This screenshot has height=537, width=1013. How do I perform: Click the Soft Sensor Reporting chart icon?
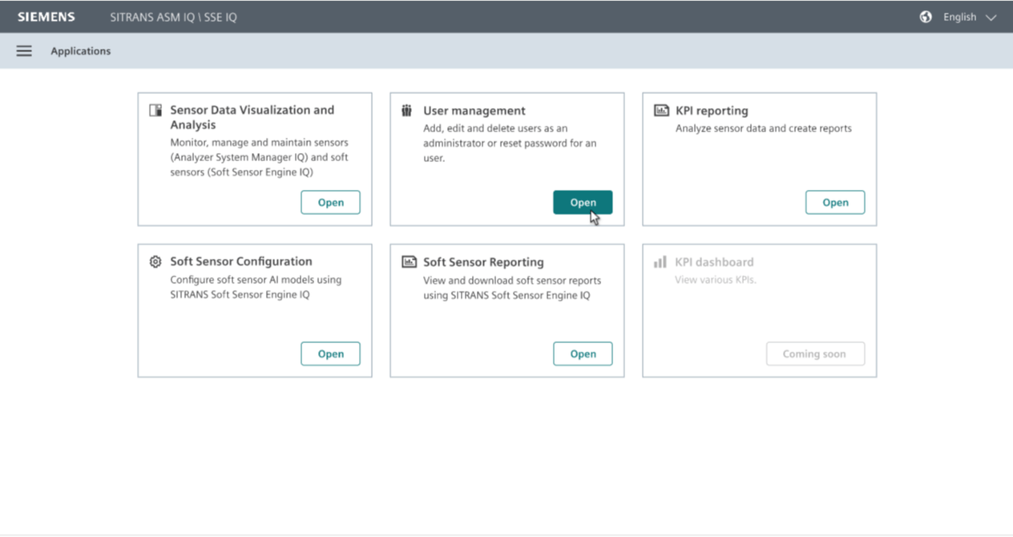409,262
